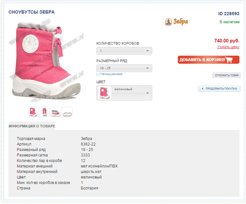Open the РАЗМЕРНЫЙ РЯД size dropdown
Viewport: 246px width, 204px height.
coord(124,68)
